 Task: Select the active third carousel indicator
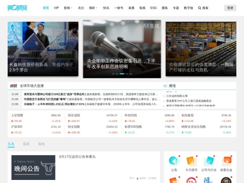(x=122, y=74)
